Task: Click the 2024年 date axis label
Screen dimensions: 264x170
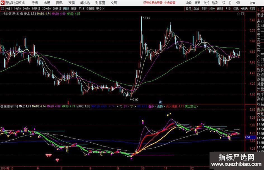Action: tap(5, 168)
